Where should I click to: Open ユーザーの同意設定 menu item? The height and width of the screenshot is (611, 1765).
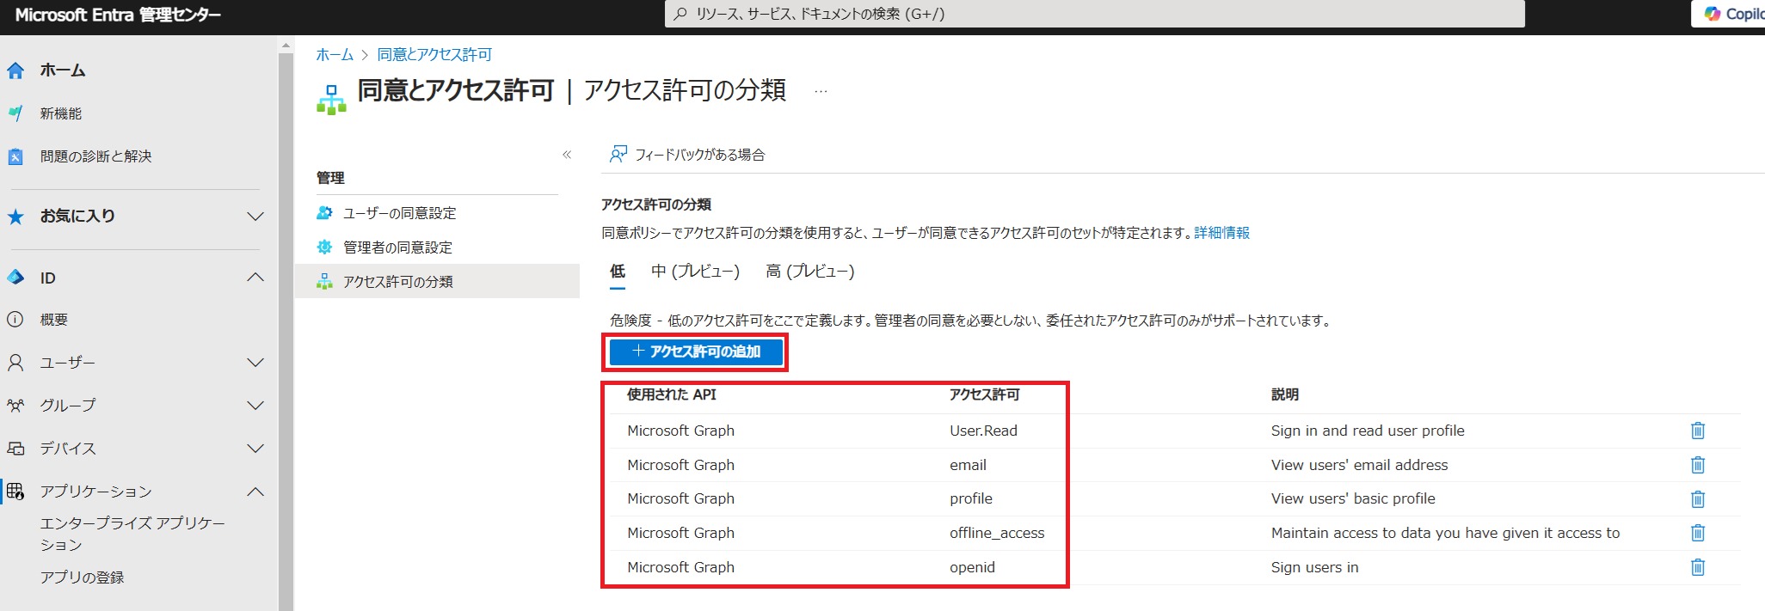tap(437, 213)
